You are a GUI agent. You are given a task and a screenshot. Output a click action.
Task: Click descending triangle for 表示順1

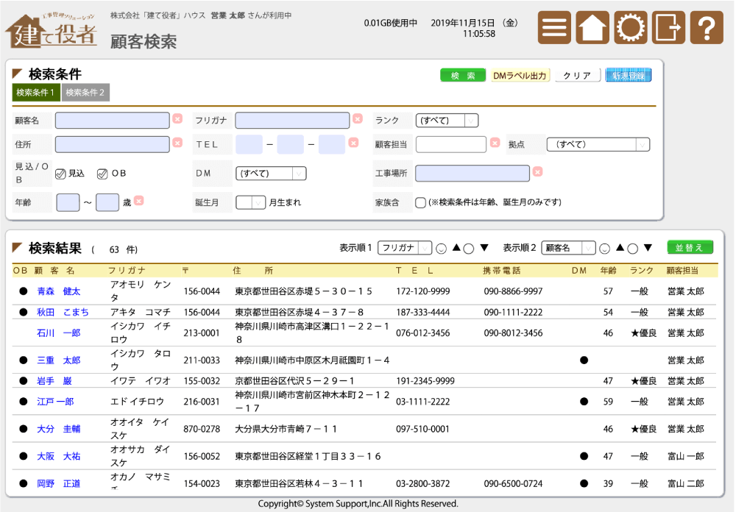484,248
